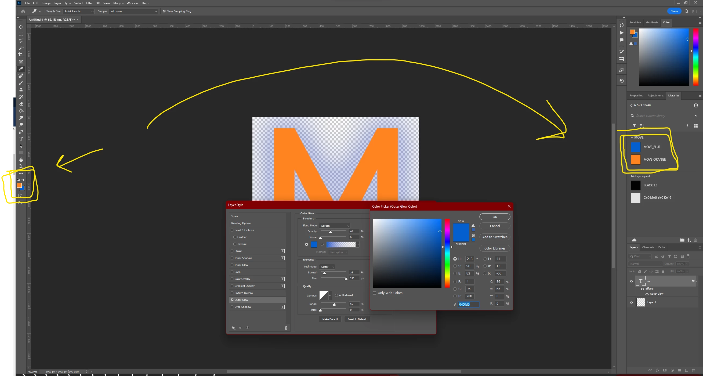
Task: Select the Hand tool
Action: (x=21, y=160)
